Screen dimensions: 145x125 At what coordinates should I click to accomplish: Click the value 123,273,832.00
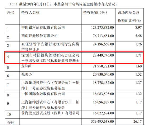click(103, 27)
